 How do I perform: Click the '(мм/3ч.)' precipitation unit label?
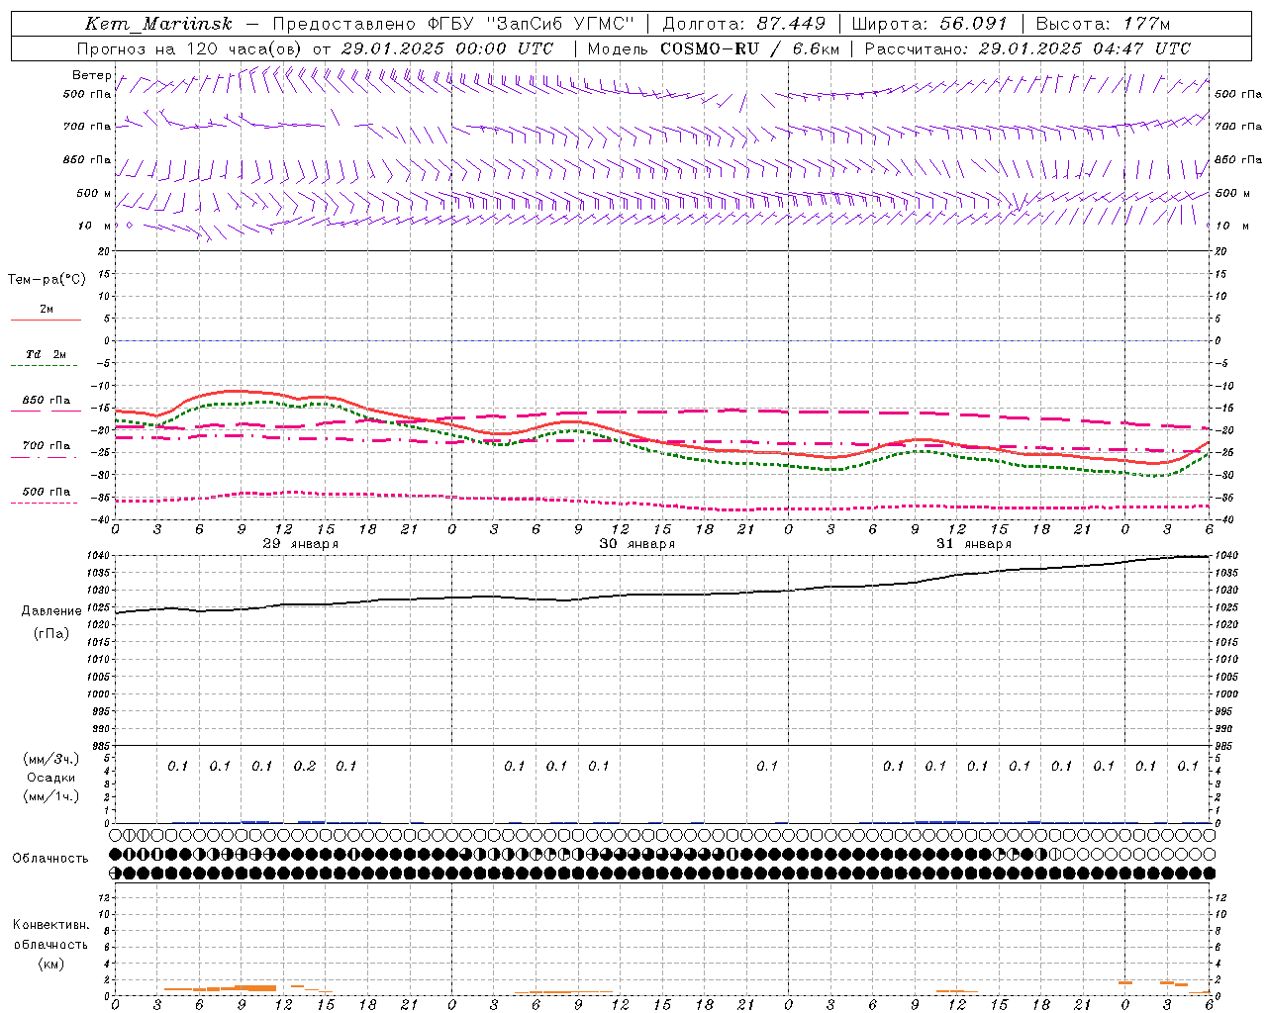click(51, 759)
